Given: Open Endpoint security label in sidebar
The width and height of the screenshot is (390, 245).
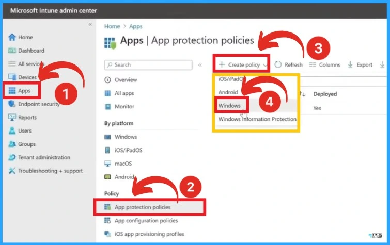Looking at the screenshot, I should 39,104.
